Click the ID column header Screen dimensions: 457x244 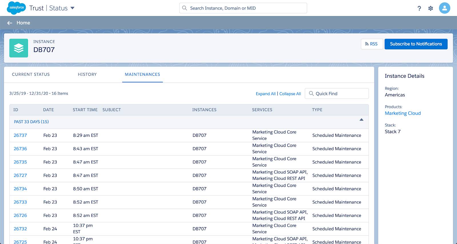click(x=16, y=110)
